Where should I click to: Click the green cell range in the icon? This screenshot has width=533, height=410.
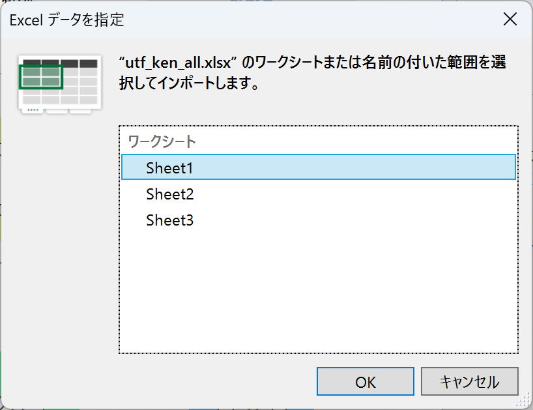pyautogui.click(x=42, y=76)
